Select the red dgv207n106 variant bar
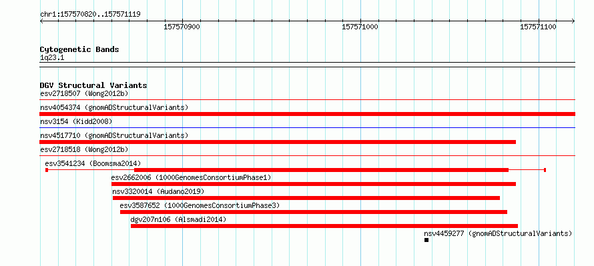This screenshot has height=266, width=594. (324, 226)
